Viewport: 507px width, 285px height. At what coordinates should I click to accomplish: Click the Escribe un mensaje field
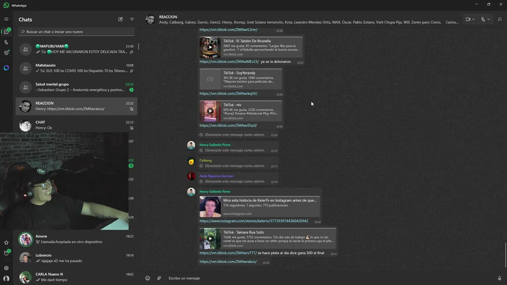coord(329,278)
